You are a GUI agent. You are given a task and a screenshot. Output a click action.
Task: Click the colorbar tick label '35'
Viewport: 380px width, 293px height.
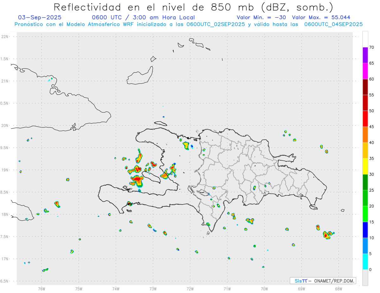(x=371, y=158)
